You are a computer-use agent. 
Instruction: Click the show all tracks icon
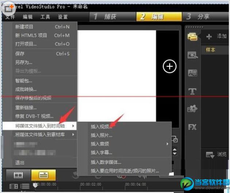14,186
